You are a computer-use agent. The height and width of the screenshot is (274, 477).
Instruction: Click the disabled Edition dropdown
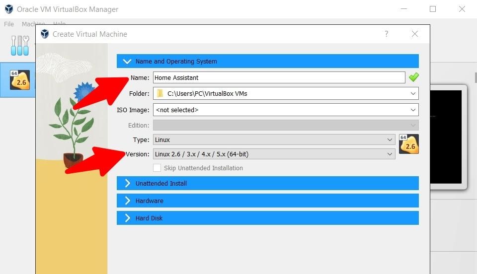[x=286, y=125]
